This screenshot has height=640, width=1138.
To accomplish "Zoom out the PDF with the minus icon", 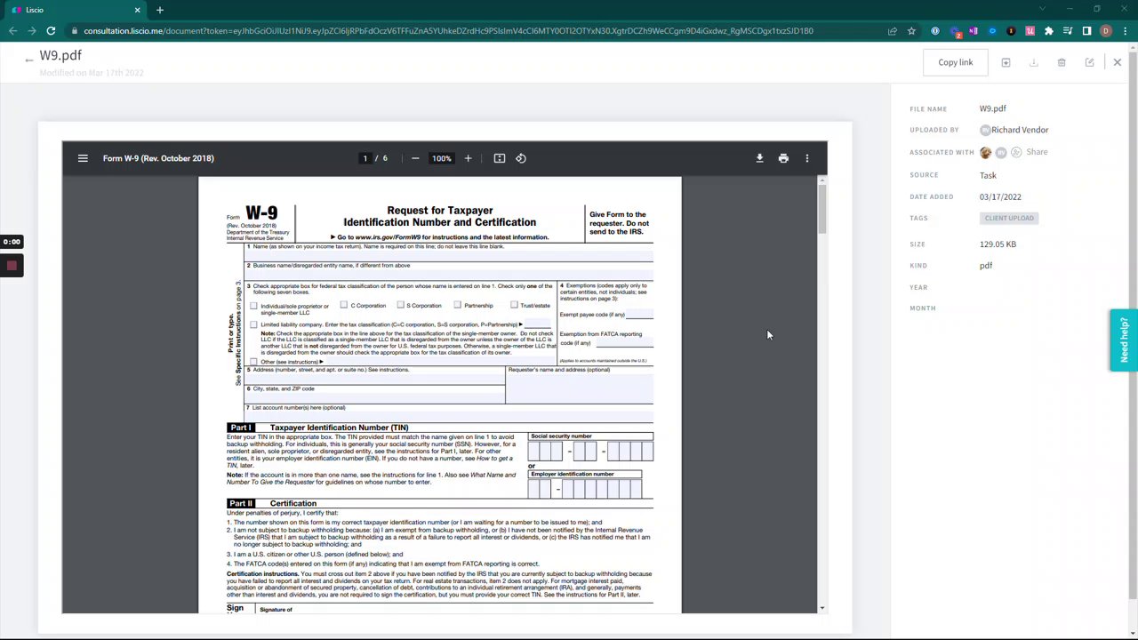I will [415, 158].
